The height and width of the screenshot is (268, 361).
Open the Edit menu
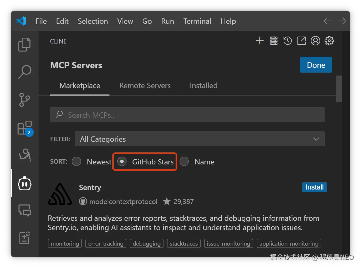(62, 21)
